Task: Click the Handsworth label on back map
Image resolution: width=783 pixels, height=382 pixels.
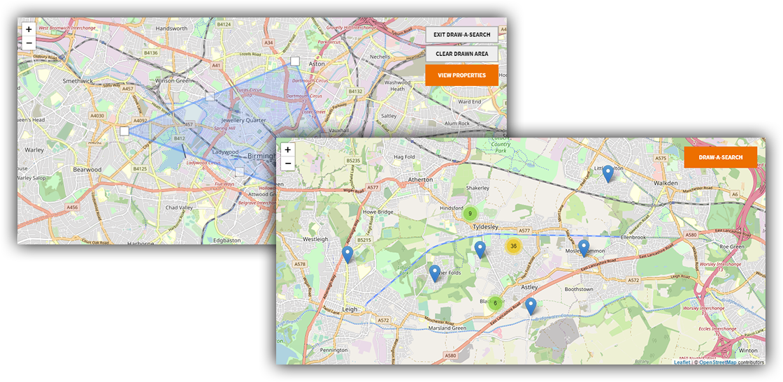Action: [x=171, y=29]
